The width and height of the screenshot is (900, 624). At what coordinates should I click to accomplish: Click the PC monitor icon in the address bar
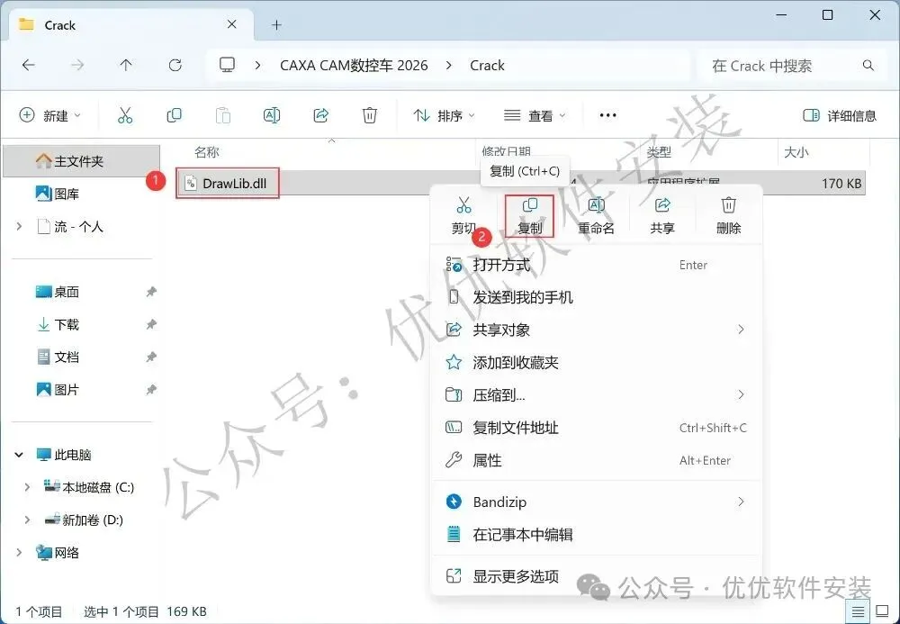tap(228, 65)
